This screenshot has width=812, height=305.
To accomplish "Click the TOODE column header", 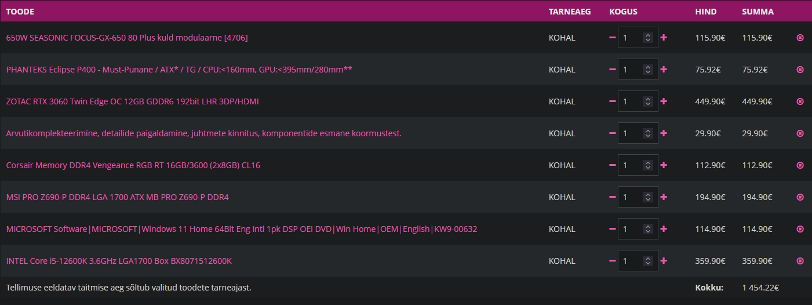I will [x=20, y=12].
